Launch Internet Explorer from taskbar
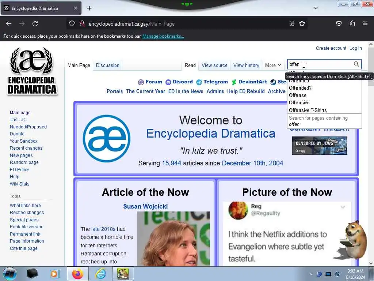The height and width of the screenshot is (281, 374). tap(101, 274)
